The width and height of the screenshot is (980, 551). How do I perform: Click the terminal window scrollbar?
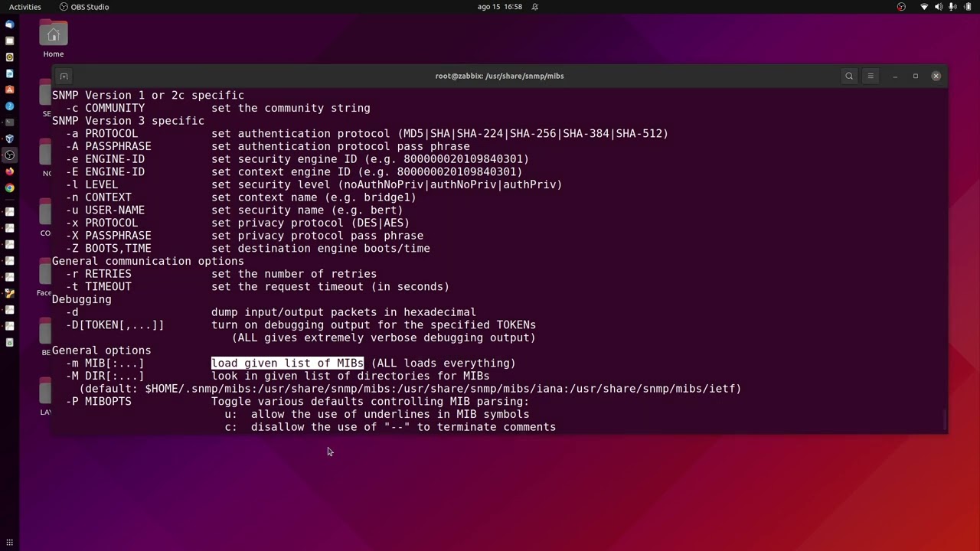pyautogui.click(x=945, y=420)
